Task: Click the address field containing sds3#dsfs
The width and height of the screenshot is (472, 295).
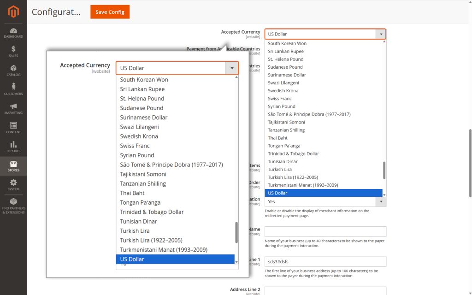Action: tap(325, 262)
